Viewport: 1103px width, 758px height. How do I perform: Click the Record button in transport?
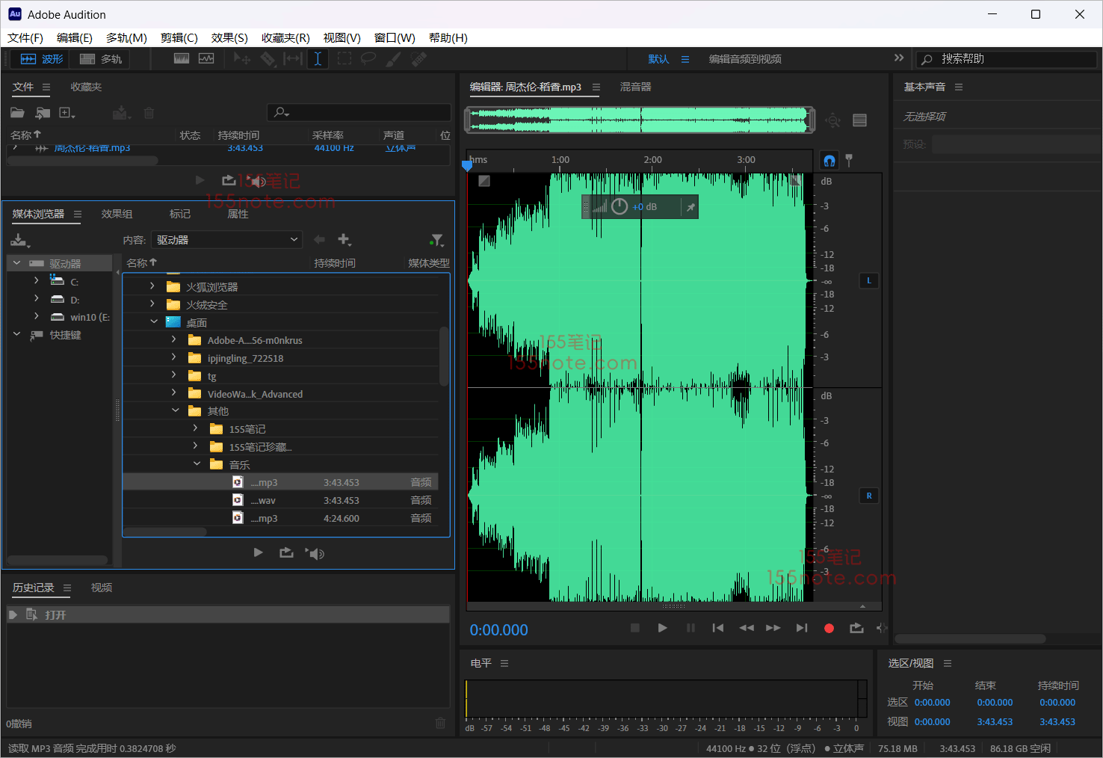(x=829, y=628)
